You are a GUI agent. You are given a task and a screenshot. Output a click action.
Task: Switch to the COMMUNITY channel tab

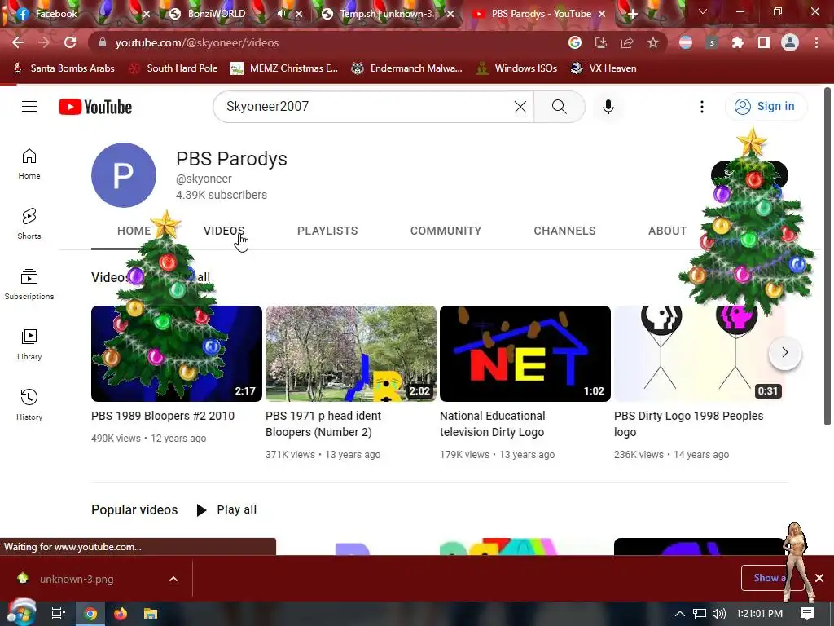[446, 231]
